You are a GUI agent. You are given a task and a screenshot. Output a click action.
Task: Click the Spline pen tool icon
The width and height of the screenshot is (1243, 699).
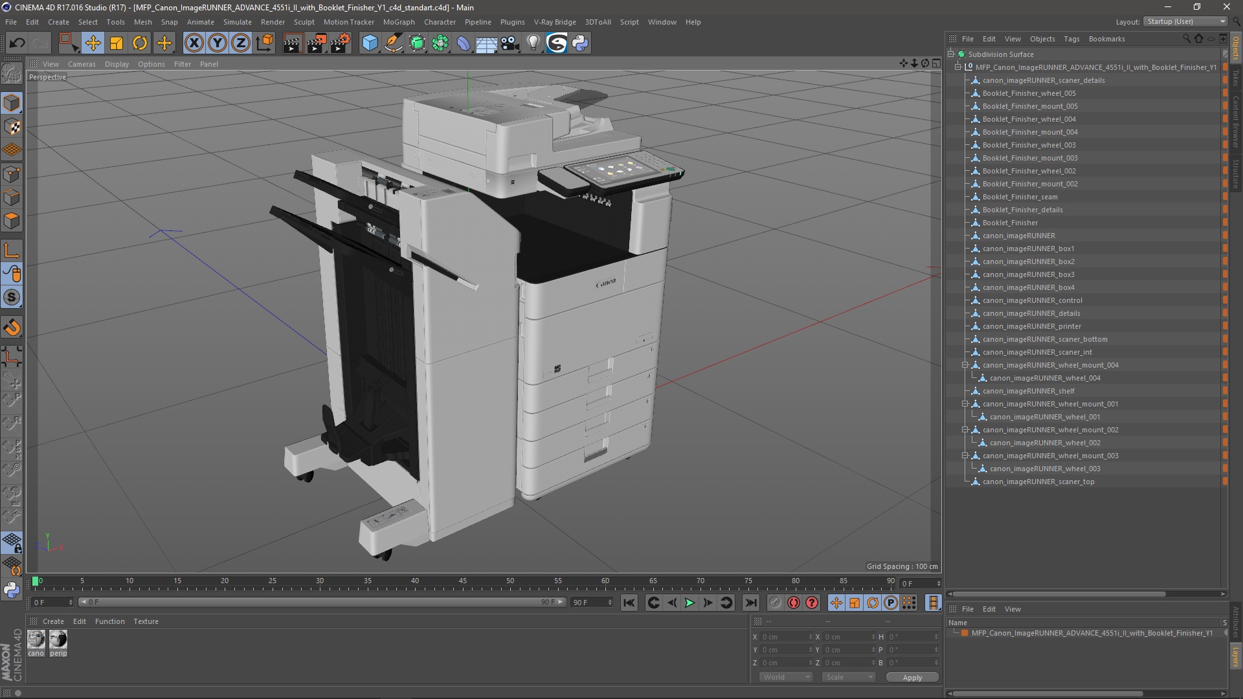point(393,43)
